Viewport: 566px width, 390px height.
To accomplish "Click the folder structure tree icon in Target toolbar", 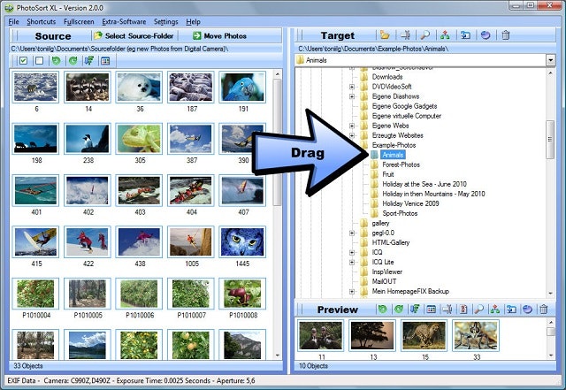I will pyautogui.click(x=445, y=35).
